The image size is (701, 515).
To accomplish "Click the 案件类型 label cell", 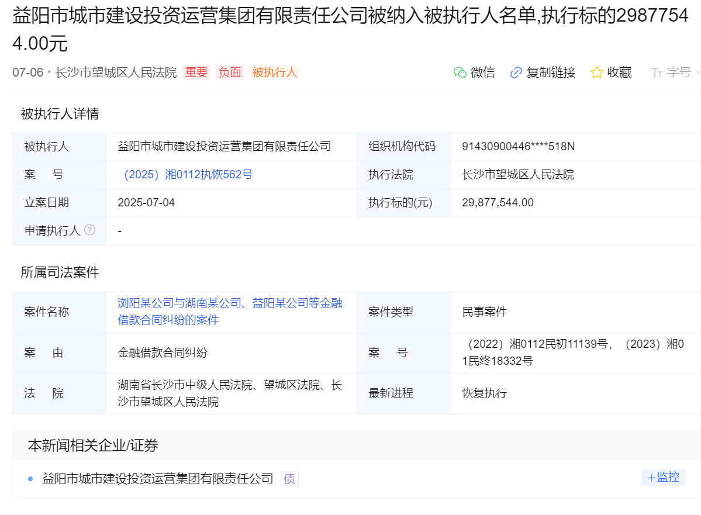I will (x=403, y=312).
